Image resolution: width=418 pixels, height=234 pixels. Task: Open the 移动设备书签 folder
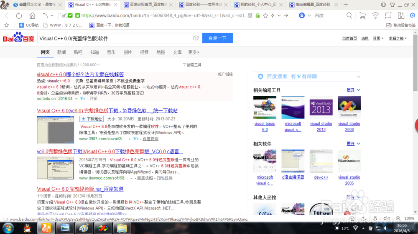click(401, 25)
